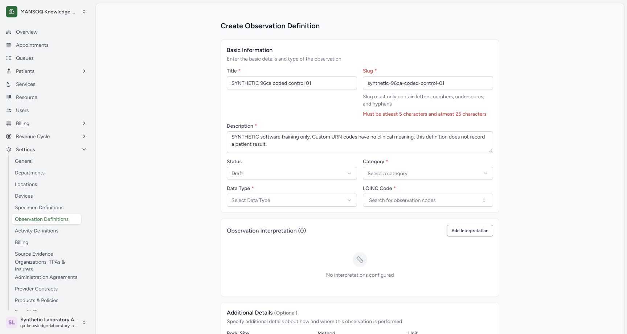Viewport: 627px width, 334px height.
Task: Click the Patients person icon
Action: (x=9, y=71)
